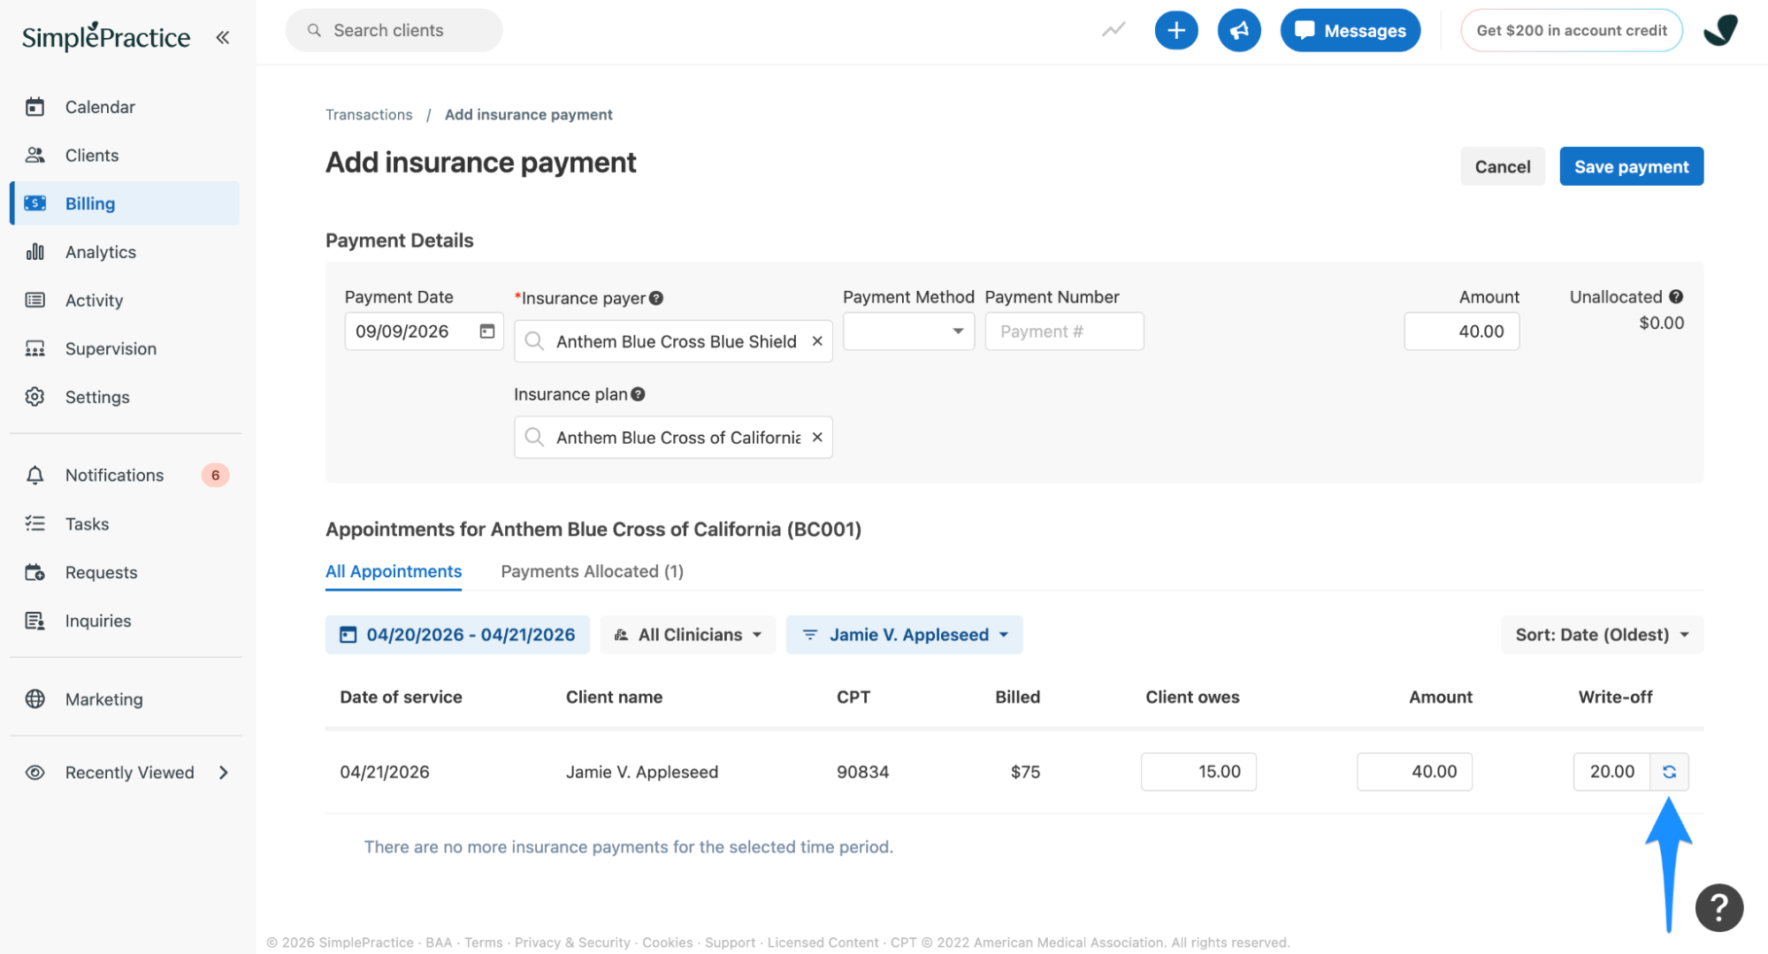The image size is (1768, 954).
Task: Open the account profile leaf avatar
Action: [x=1720, y=30]
